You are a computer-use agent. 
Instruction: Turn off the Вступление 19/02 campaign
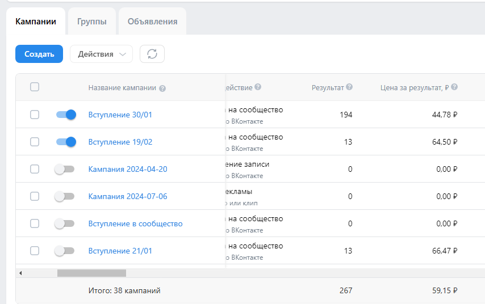[x=66, y=142]
